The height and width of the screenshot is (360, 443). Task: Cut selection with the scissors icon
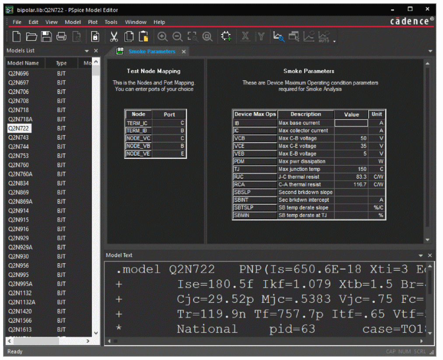coord(114,37)
